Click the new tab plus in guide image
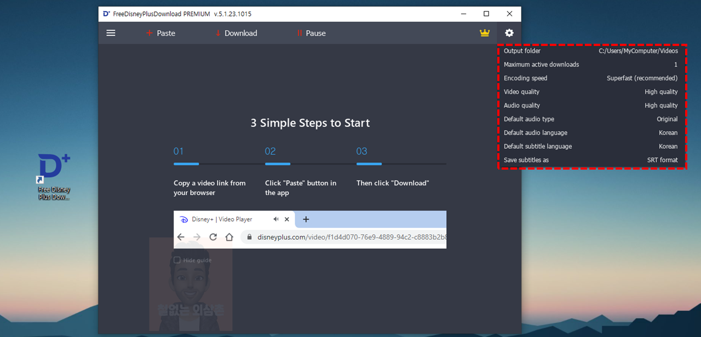The image size is (701, 337). point(306,219)
